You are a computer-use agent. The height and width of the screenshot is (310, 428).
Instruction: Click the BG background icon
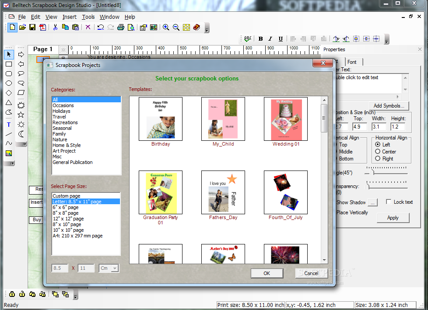[154, 27]
